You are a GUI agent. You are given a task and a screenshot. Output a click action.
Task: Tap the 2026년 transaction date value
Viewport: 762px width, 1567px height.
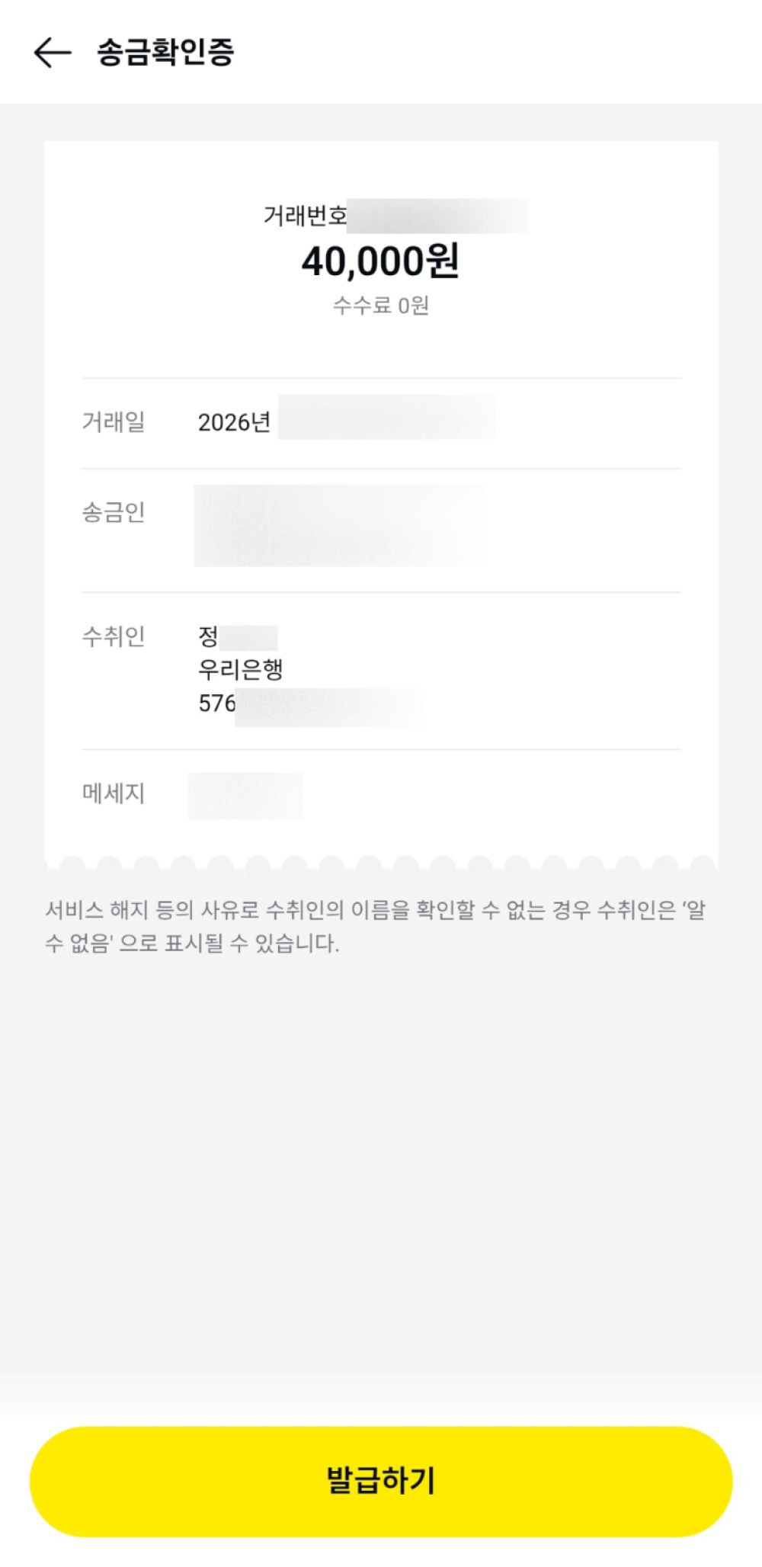234,422
